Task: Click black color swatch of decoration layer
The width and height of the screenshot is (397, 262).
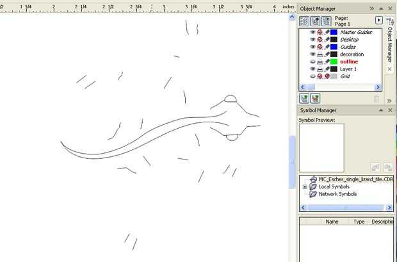Action: click(334, 54)
